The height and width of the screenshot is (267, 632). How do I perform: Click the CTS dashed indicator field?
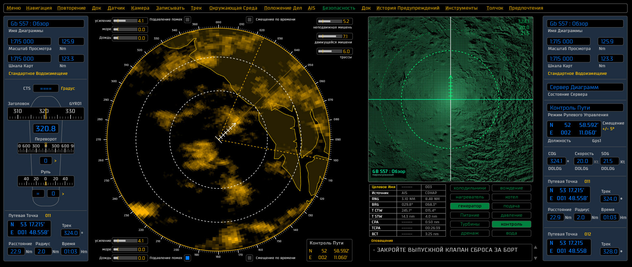coord(46,88)
